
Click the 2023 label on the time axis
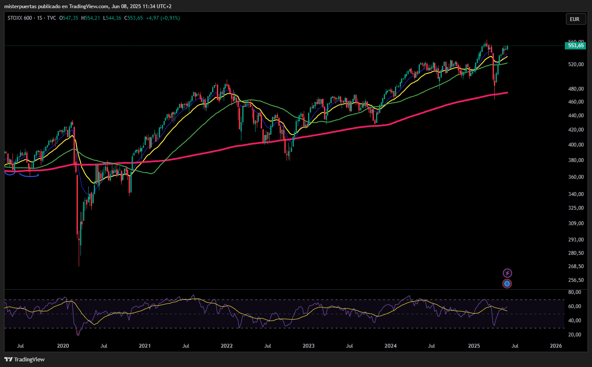click(x=308, y=346)
